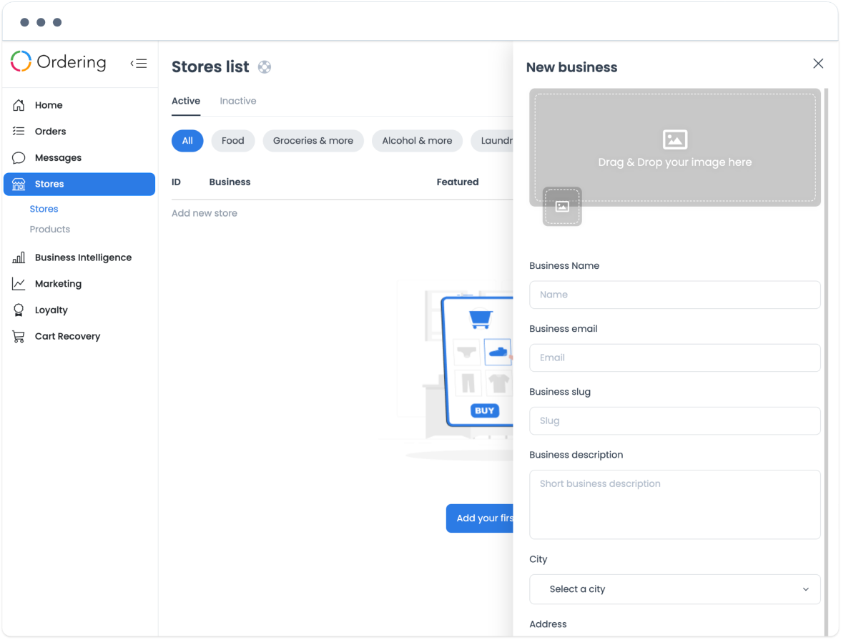Screen dimensions: 841x640
Task: Click the New business panel scrollbar
Action: [x=826, y=362]
